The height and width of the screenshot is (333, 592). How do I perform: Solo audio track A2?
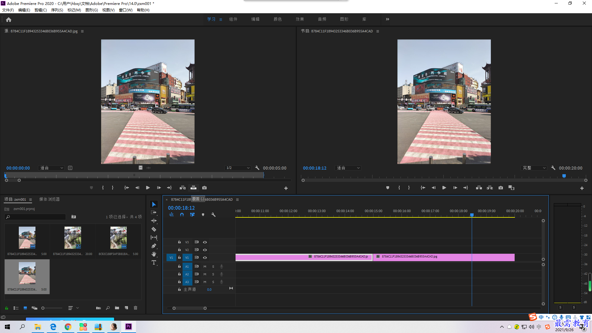pyautogui.click(x=213, y=274)
